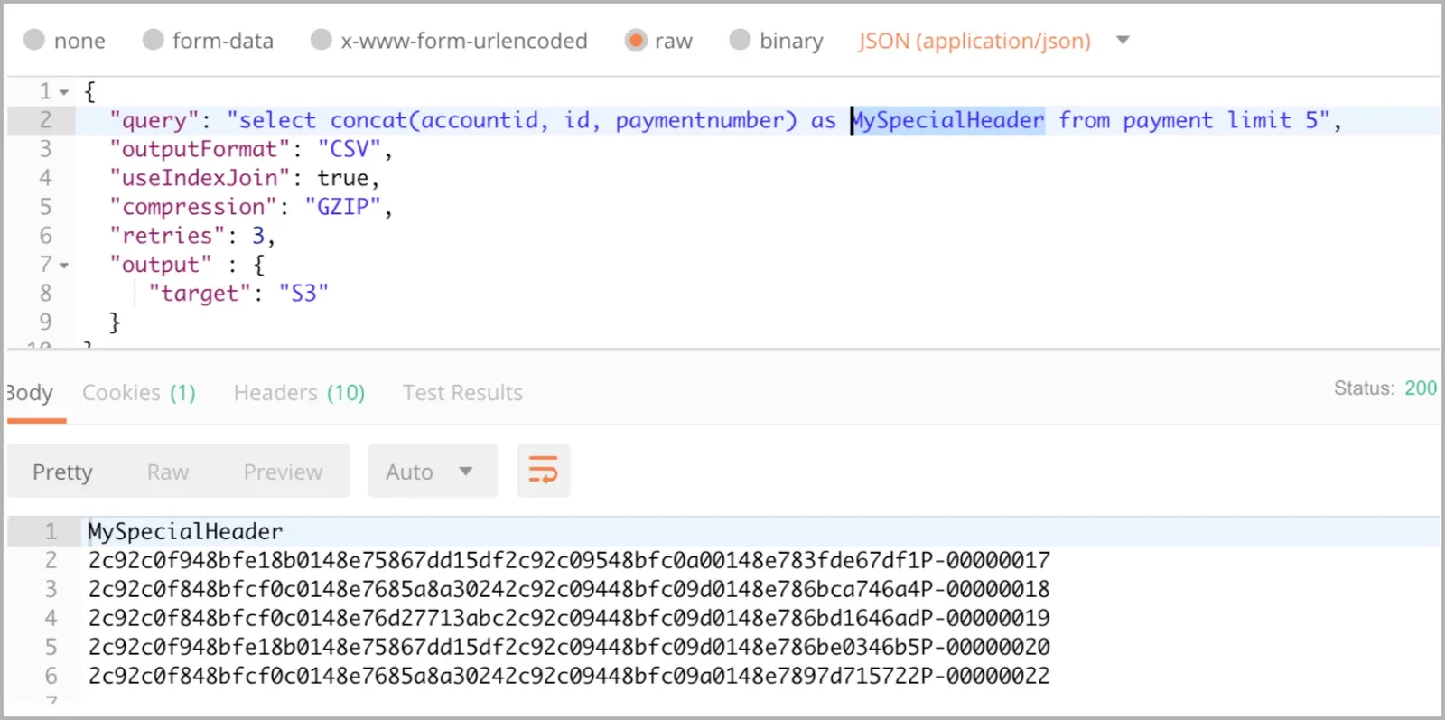The image size is (1445, 720).
Task: Click the "retries" key on line 6
Action: tap(167, 236)
